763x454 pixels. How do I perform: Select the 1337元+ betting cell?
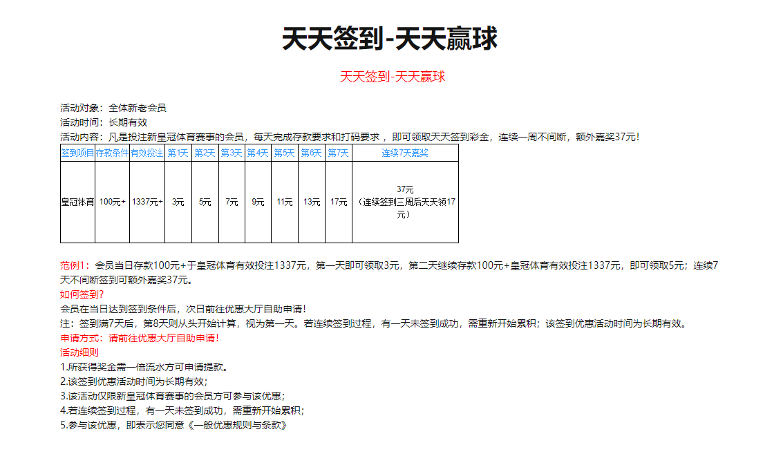pos(147,202)
